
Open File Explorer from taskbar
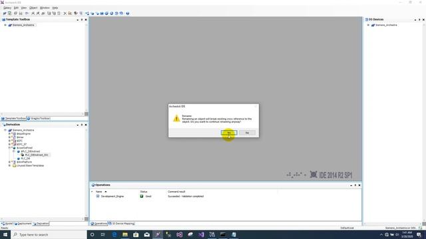[x=125, y=234]
